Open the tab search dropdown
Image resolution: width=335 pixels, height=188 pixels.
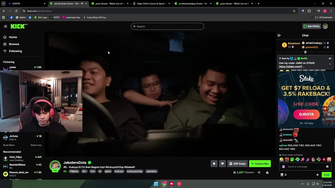point(3,4)
